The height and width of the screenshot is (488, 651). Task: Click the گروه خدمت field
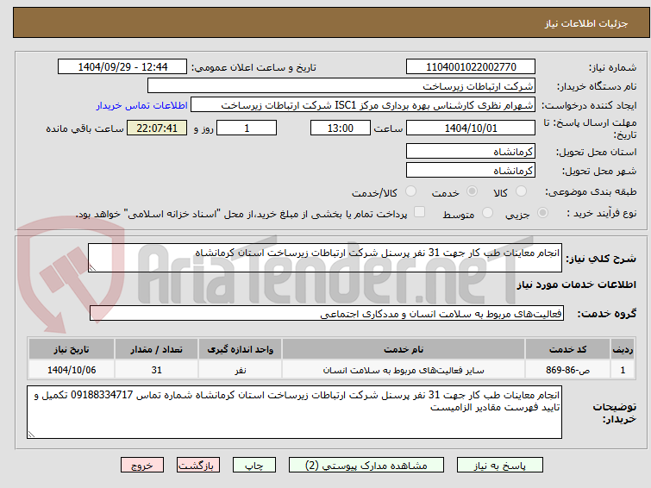point(327,313)
